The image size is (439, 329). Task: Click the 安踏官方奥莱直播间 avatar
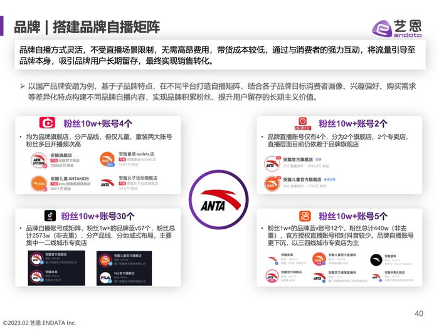pyautogui.click(x=319, y=277)
